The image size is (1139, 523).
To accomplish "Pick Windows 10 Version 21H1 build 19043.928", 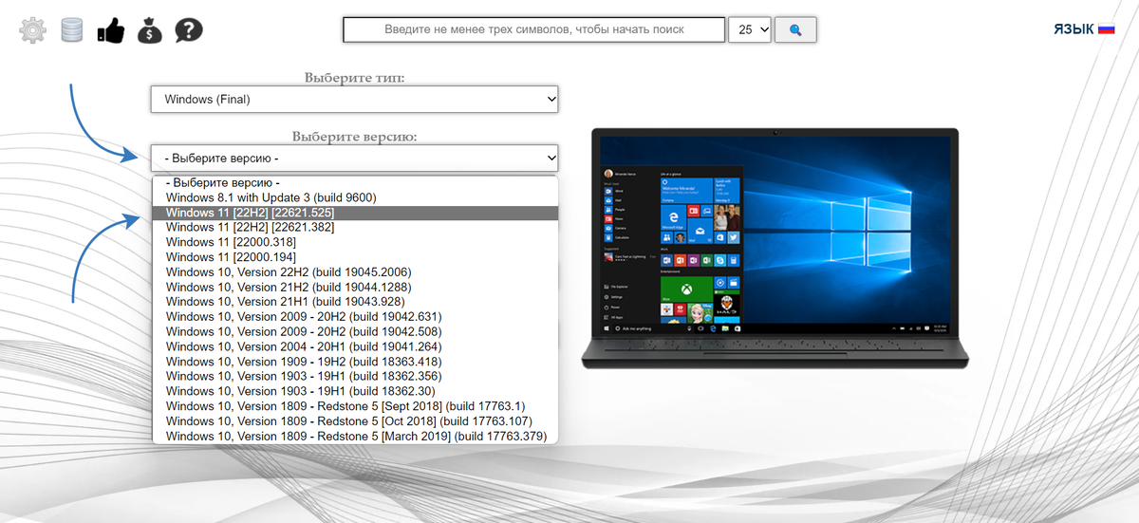I will pos(356,302).
